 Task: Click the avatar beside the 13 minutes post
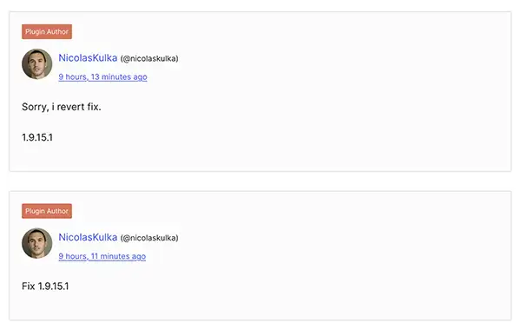click(36, 64)
